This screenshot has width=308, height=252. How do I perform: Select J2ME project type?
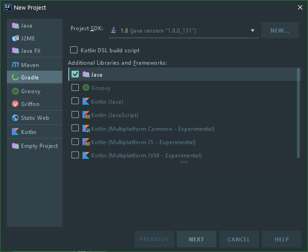(x=34, y=38)
